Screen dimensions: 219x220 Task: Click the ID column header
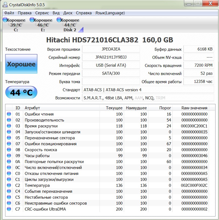[18, 108]
